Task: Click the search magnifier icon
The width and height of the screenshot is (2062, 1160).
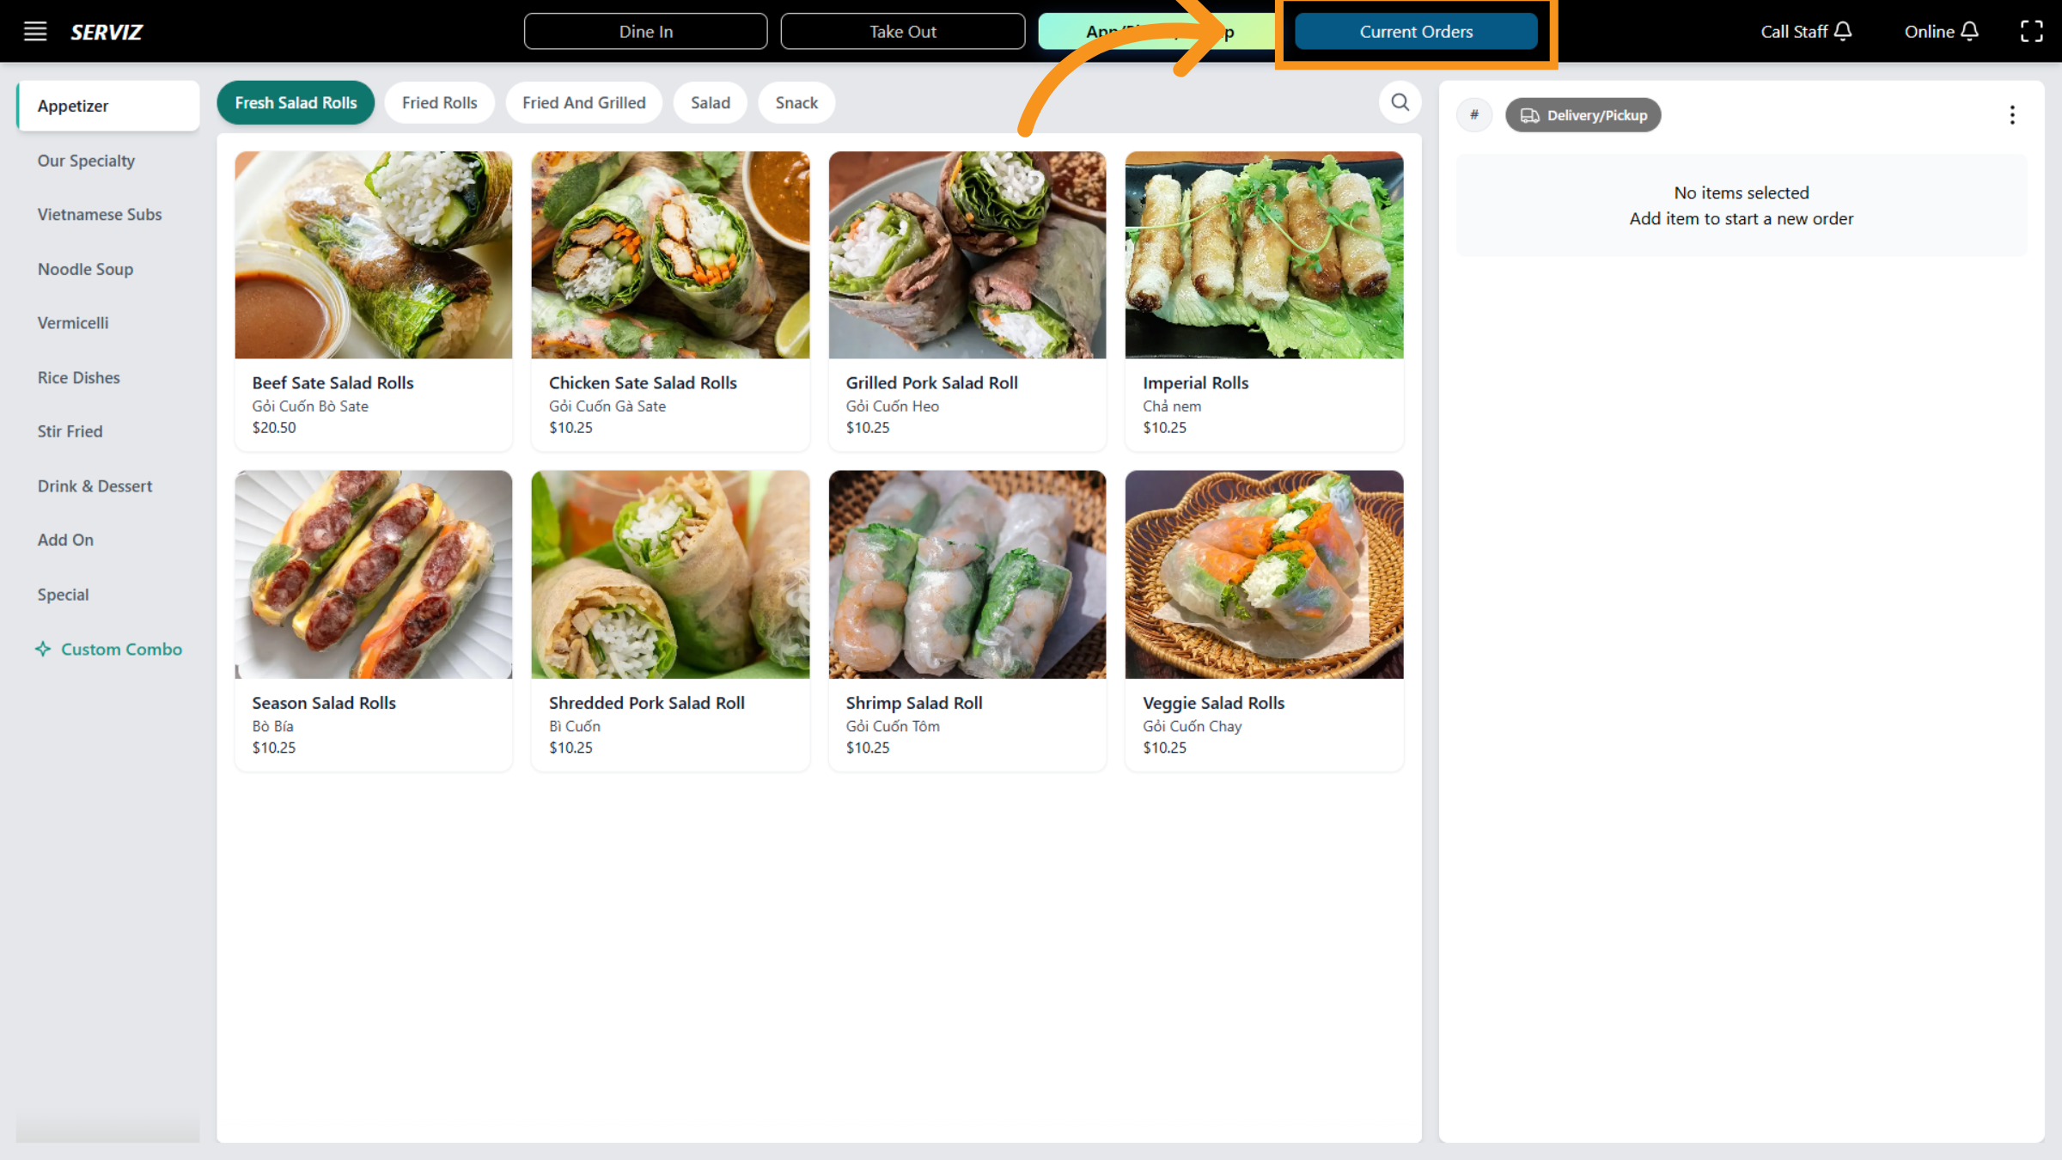Action: point(1400,102)
